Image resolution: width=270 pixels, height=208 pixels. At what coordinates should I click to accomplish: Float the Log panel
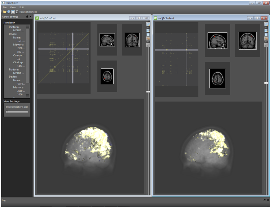[x=265, y=200]
